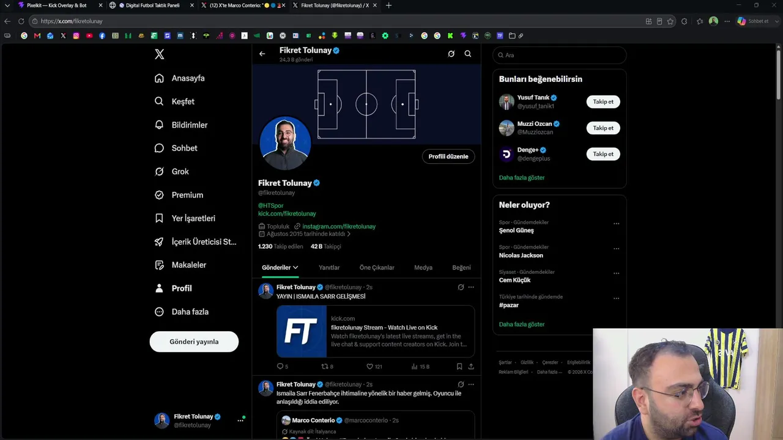Image resolution: width=783 pixels, height=440 pixels.
Task: Open Instagram bookmark in bookmarks bar
Action: tap(76, 35)
